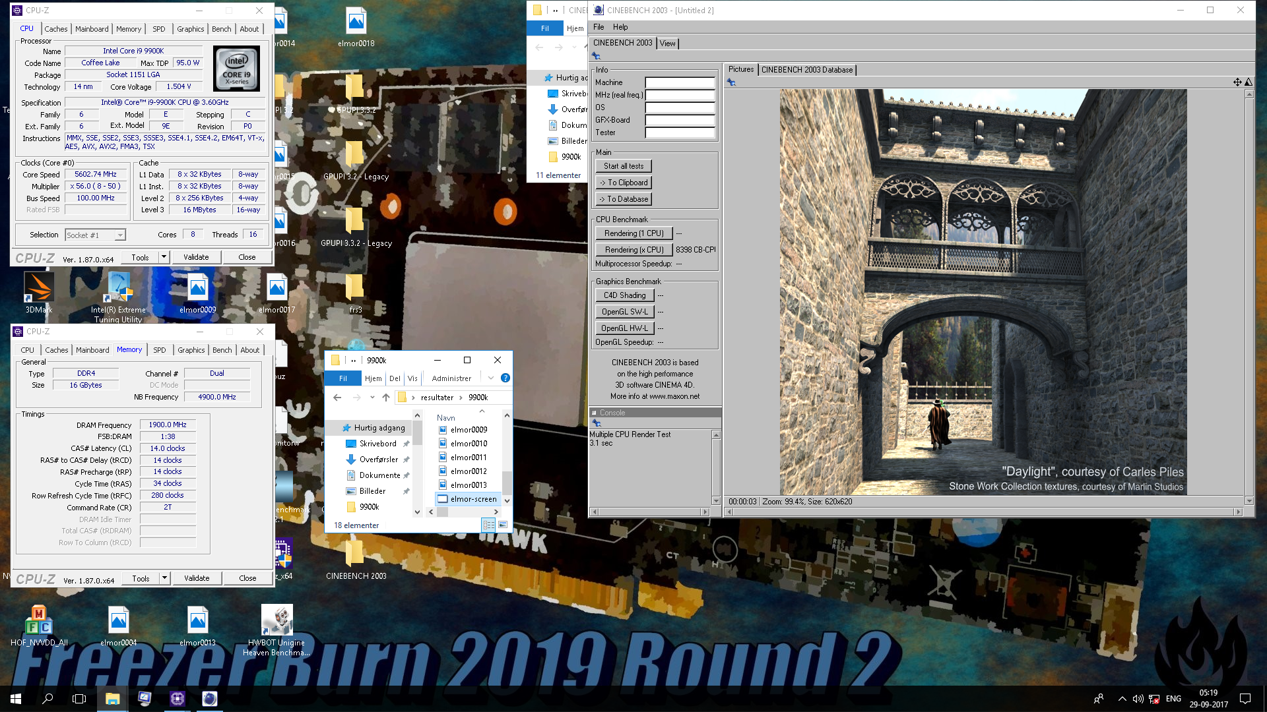The width and height of the screenshot is (1267, 712).
Task: Open Task View from taskbar
Action: coord(79,699)
